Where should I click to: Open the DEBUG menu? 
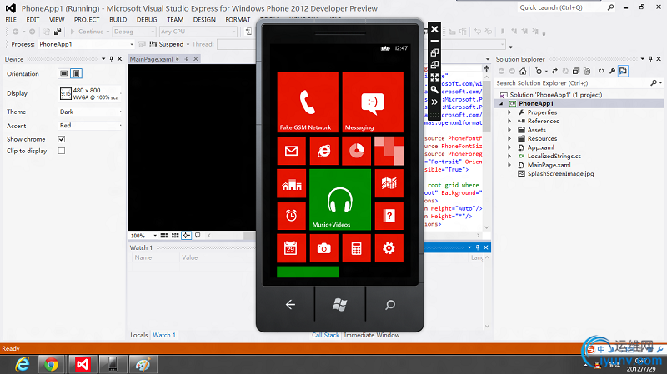pos(146,18)
